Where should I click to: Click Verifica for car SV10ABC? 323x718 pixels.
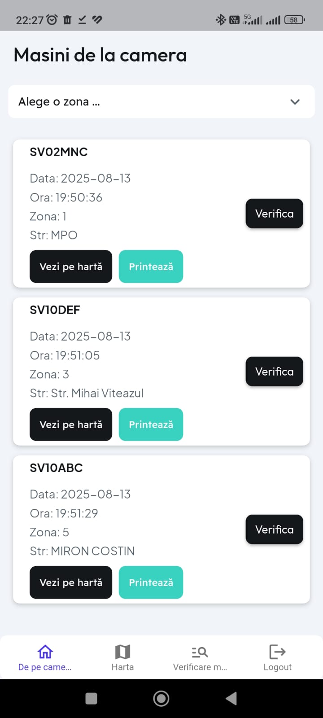point(274,530)
